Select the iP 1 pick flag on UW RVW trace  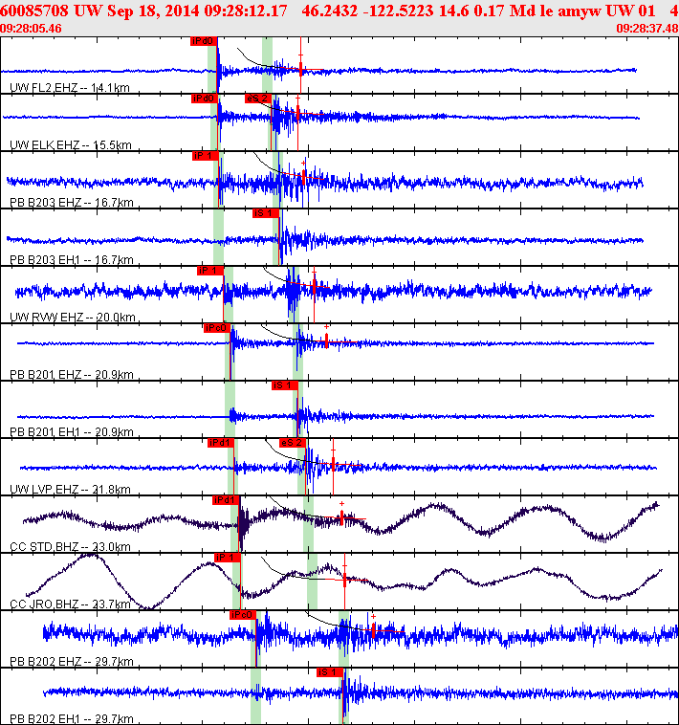point(210,271)
